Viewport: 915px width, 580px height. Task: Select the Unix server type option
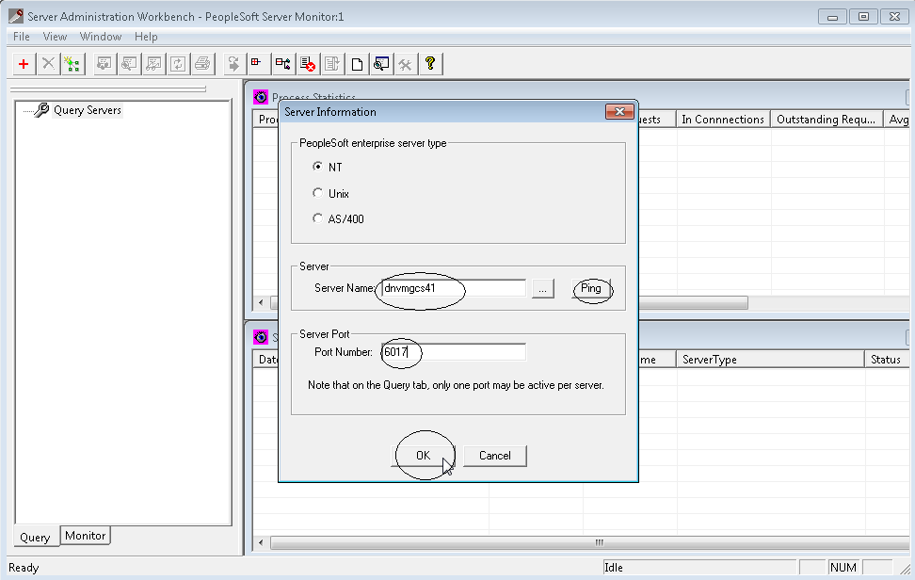317,193
